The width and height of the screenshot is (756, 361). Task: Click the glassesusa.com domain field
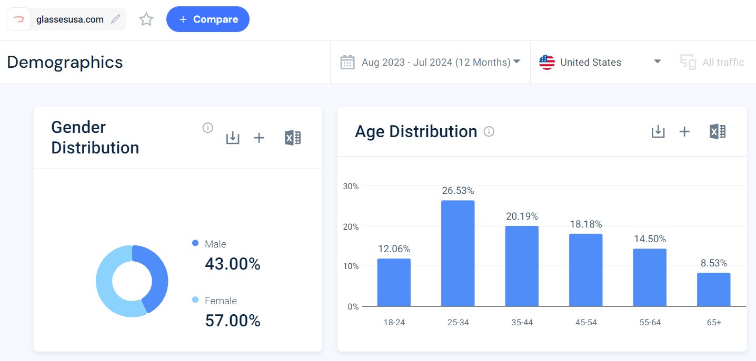click(70, 19)
